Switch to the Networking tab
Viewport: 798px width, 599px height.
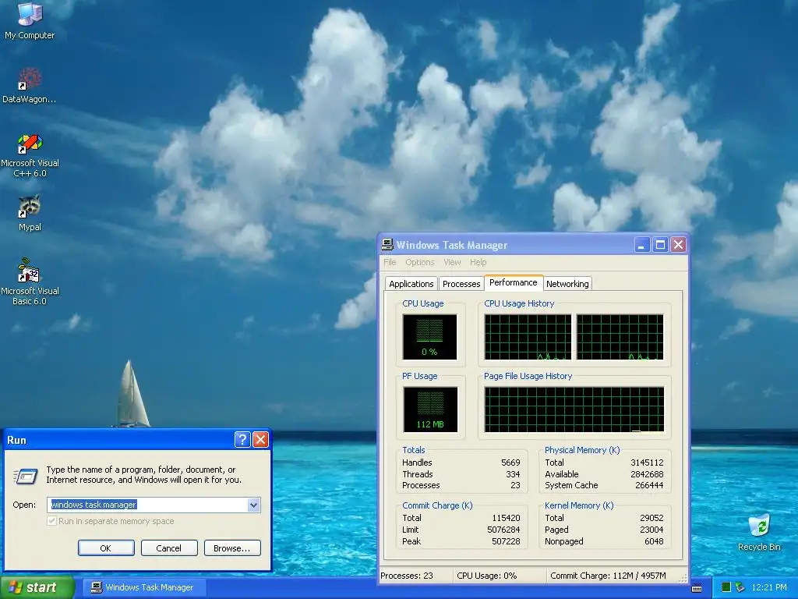pyautogui.click(x=567, y=284)
